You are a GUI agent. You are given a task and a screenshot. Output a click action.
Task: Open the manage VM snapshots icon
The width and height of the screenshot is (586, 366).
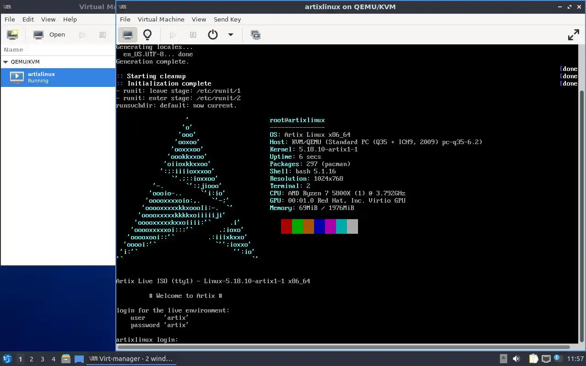coord(255,35)
